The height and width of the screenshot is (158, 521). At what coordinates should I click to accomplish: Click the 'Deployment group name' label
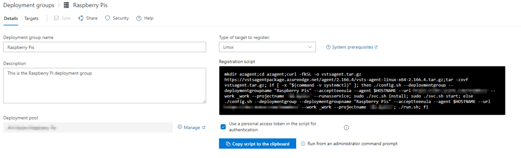pos(28,37)
